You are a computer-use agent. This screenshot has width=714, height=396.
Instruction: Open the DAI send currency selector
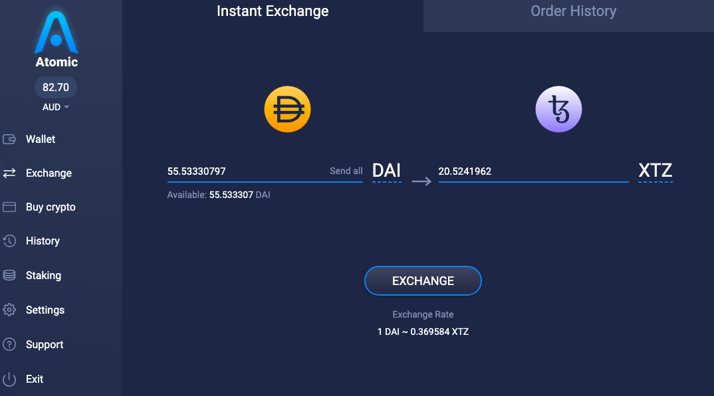point(387,171)
